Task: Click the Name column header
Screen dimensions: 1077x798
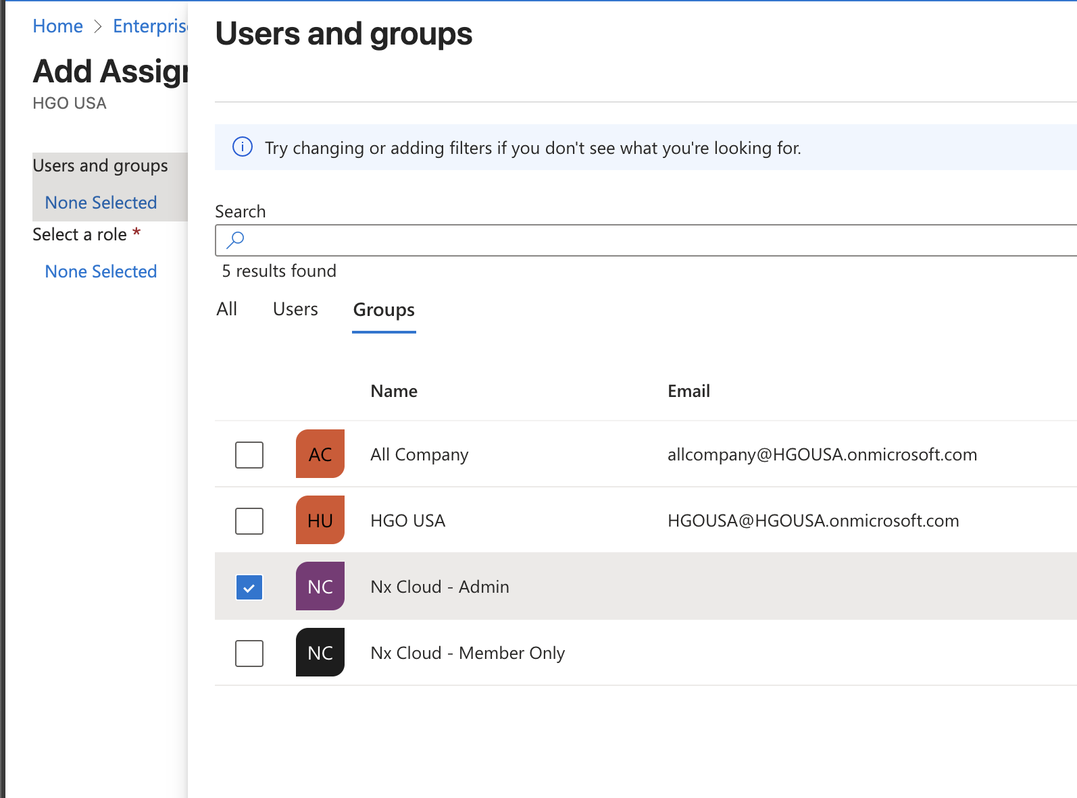Action: [394, 391]
